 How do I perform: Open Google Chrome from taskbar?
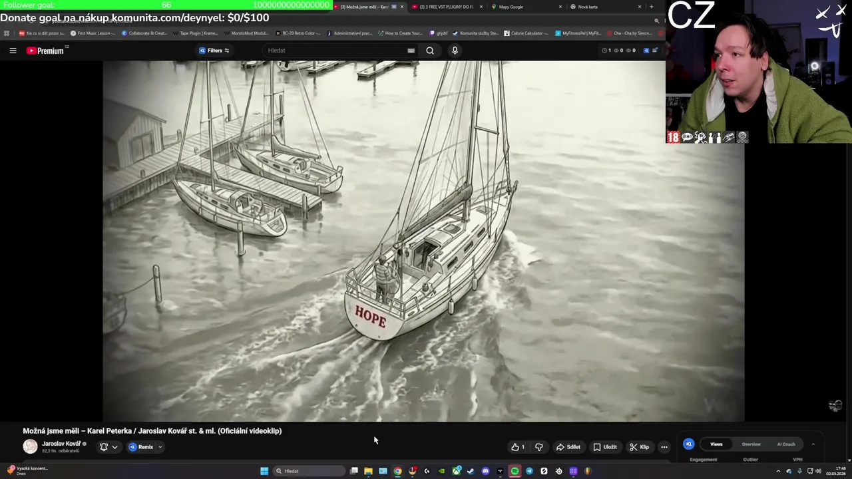(x=397, y=471)
